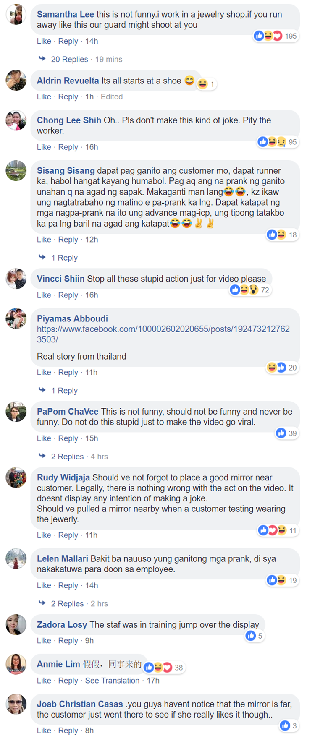Open Joab Christian Casas's profile name
This screenshot has height=741, width=315.
pos(80,704)
